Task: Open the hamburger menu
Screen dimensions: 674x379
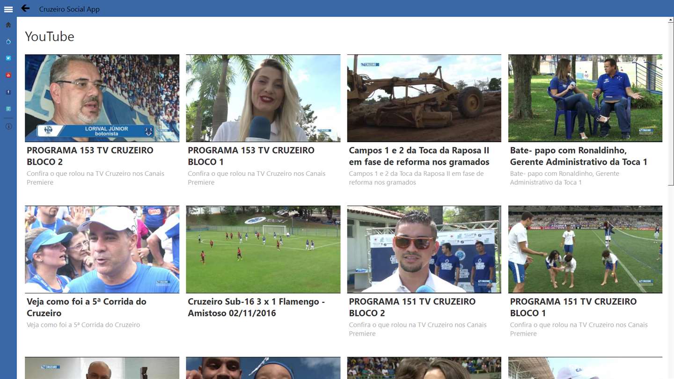Action: coord(8,9)
